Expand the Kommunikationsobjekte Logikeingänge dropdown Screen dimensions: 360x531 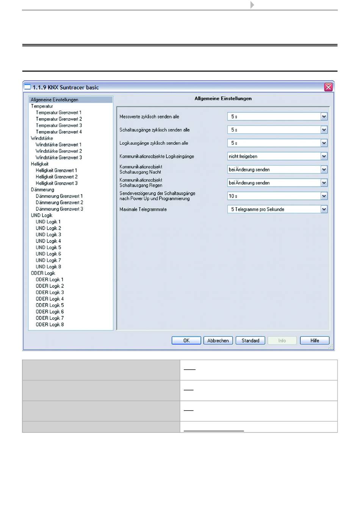click(324, 157)
